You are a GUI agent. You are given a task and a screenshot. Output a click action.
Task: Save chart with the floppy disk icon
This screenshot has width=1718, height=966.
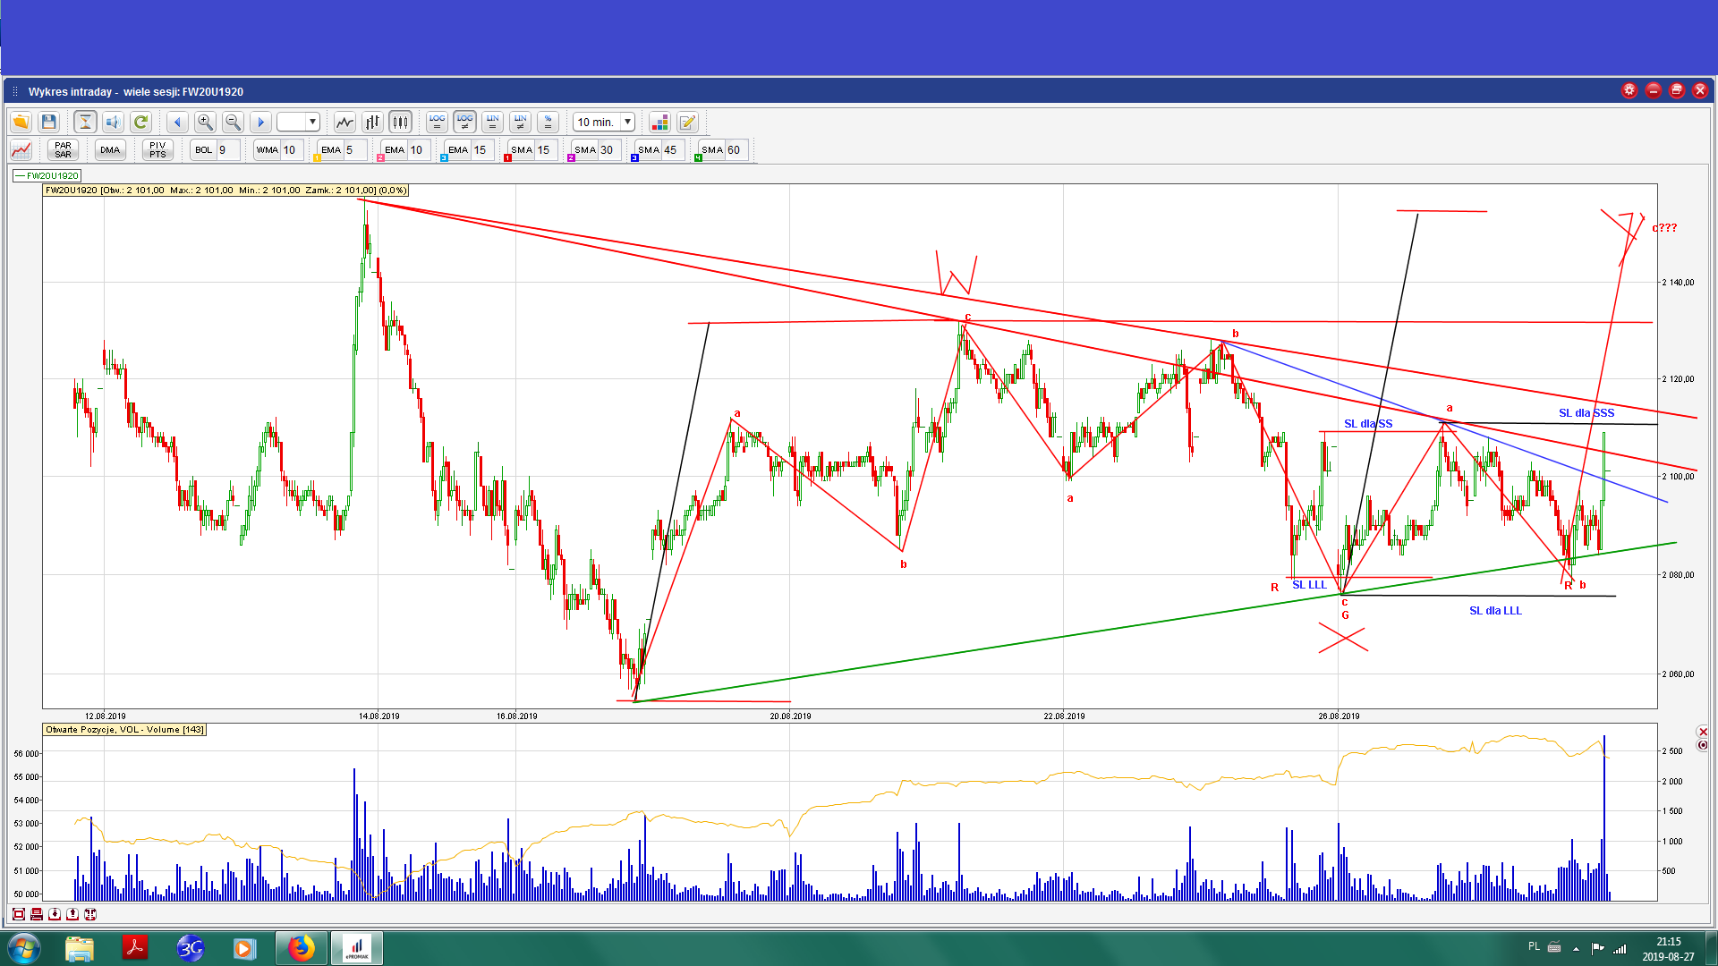pyautogui.click(x=49, y=122)
